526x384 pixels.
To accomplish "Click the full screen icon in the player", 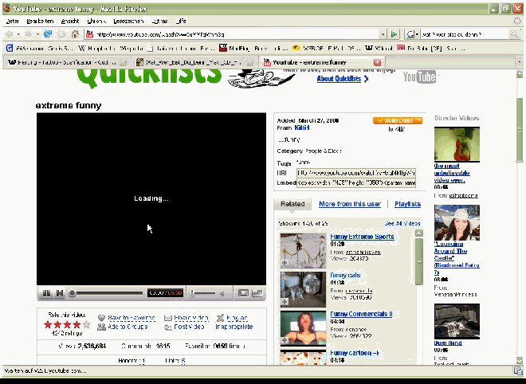I will point(257,293).
